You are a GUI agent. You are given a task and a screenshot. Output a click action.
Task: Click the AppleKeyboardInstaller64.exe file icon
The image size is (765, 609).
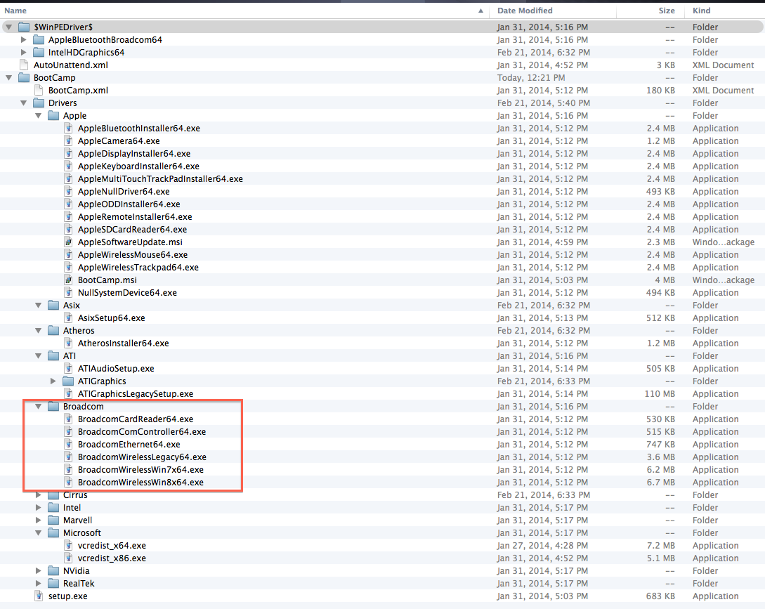(69, 166)
